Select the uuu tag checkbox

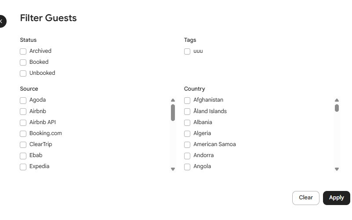pyautogui.click(x=187, y=51)
